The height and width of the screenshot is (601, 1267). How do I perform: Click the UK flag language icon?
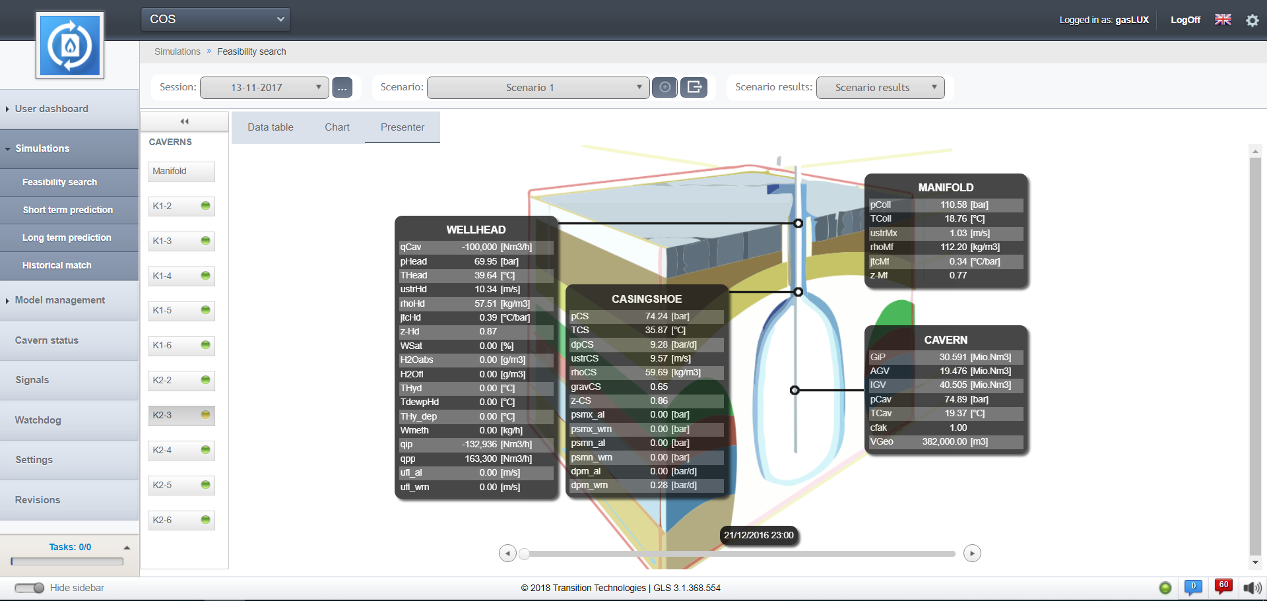1223,20
